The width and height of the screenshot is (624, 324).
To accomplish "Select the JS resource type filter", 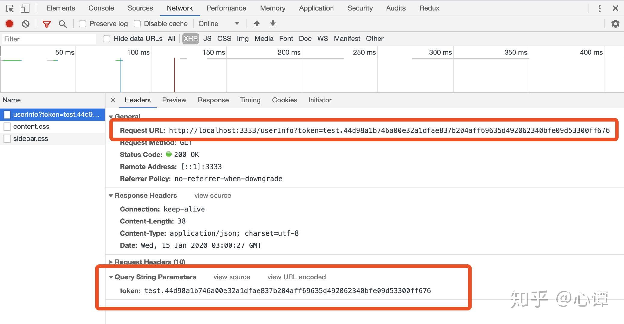I will (x=207, y=38).
